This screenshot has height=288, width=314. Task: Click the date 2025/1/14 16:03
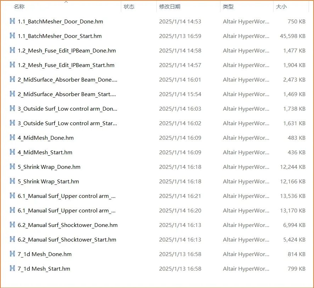(x=180, y=109)
